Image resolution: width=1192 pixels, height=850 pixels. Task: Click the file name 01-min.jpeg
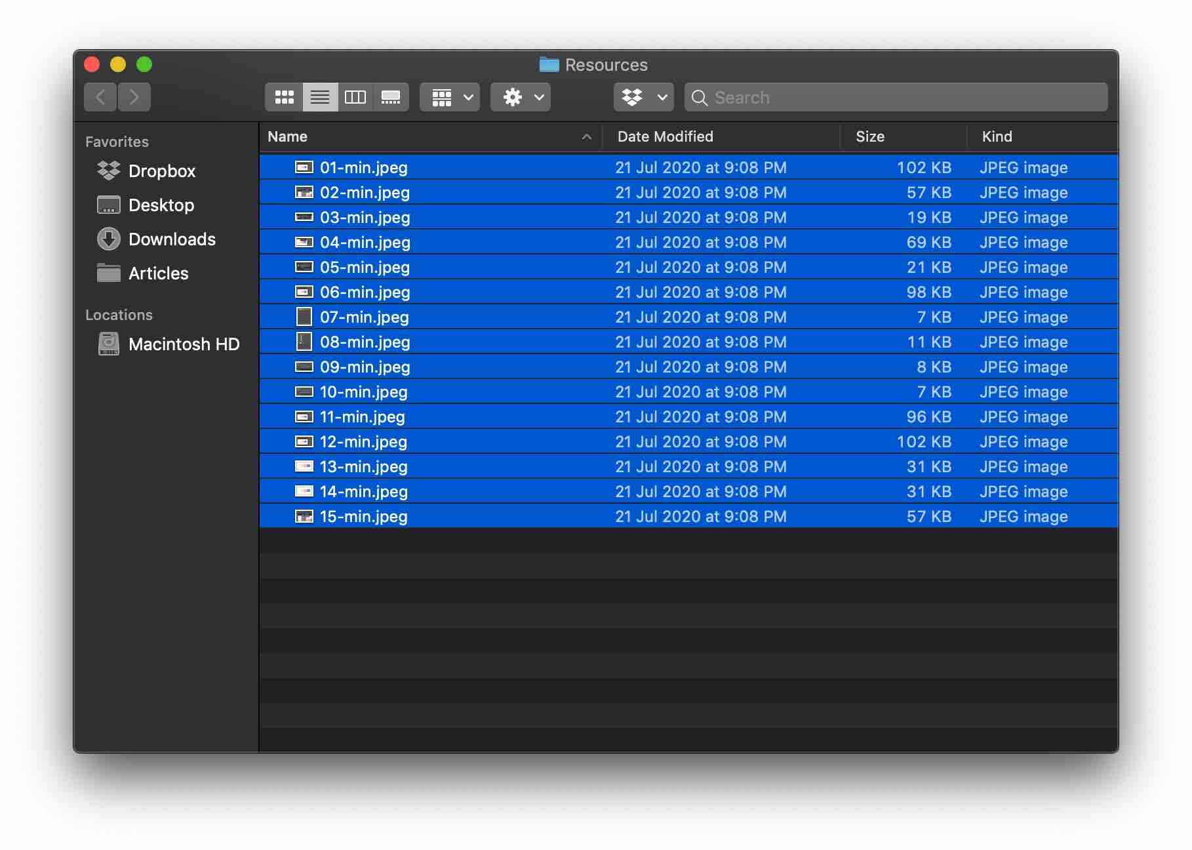364,168
